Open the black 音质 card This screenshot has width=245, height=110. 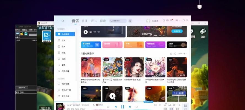177,45
